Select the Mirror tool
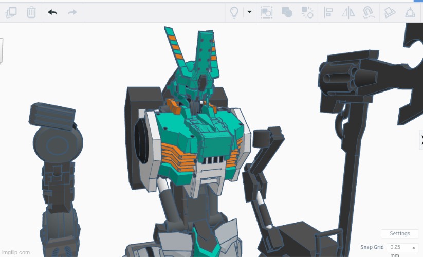This screenshot has width=423, height=257. [x=348, y=12]
